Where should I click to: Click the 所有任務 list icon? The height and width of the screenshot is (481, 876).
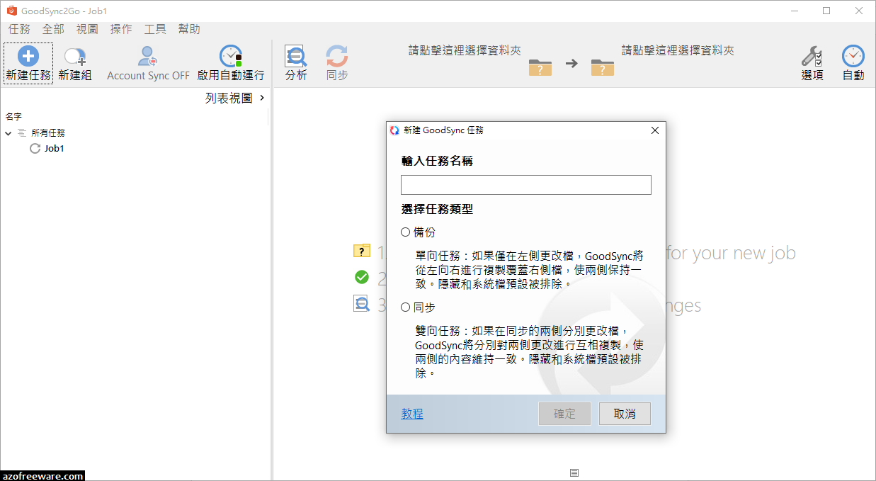click(x=22, y=133)
